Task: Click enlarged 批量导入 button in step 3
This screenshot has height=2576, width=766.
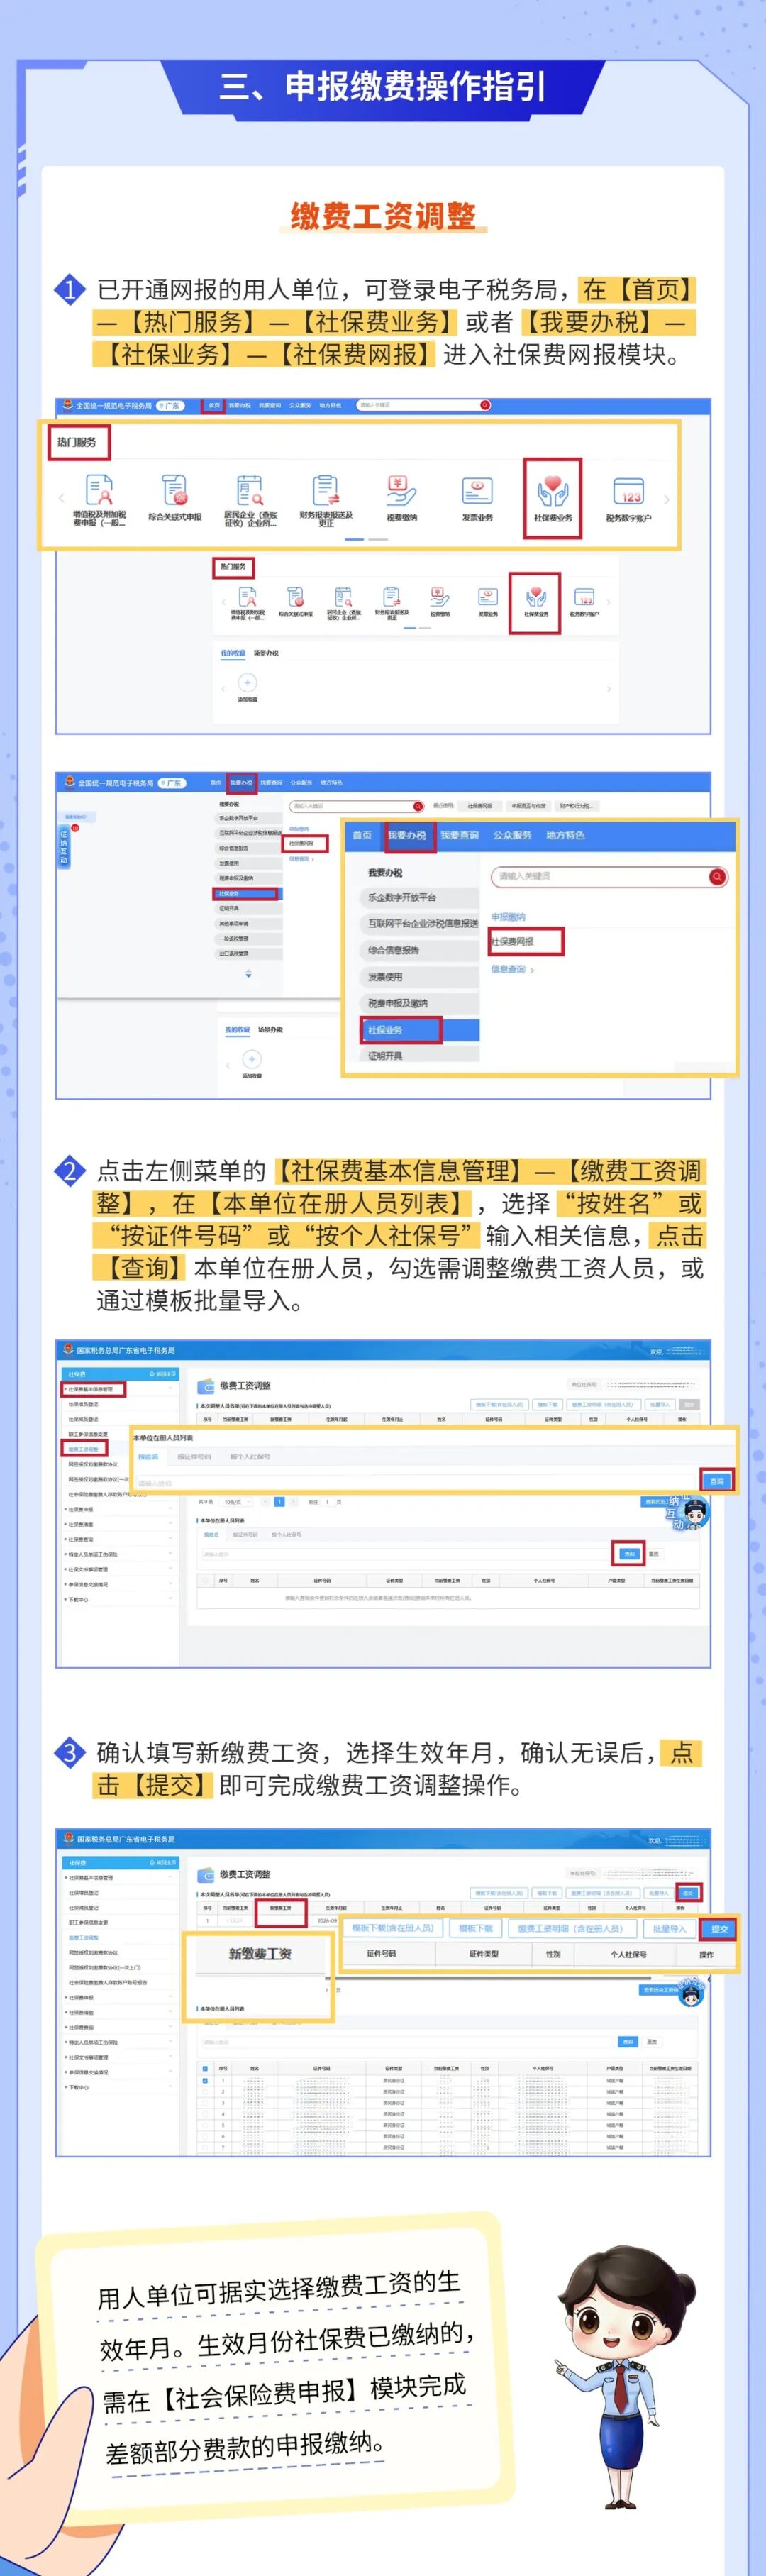Action: [669, 1929]
